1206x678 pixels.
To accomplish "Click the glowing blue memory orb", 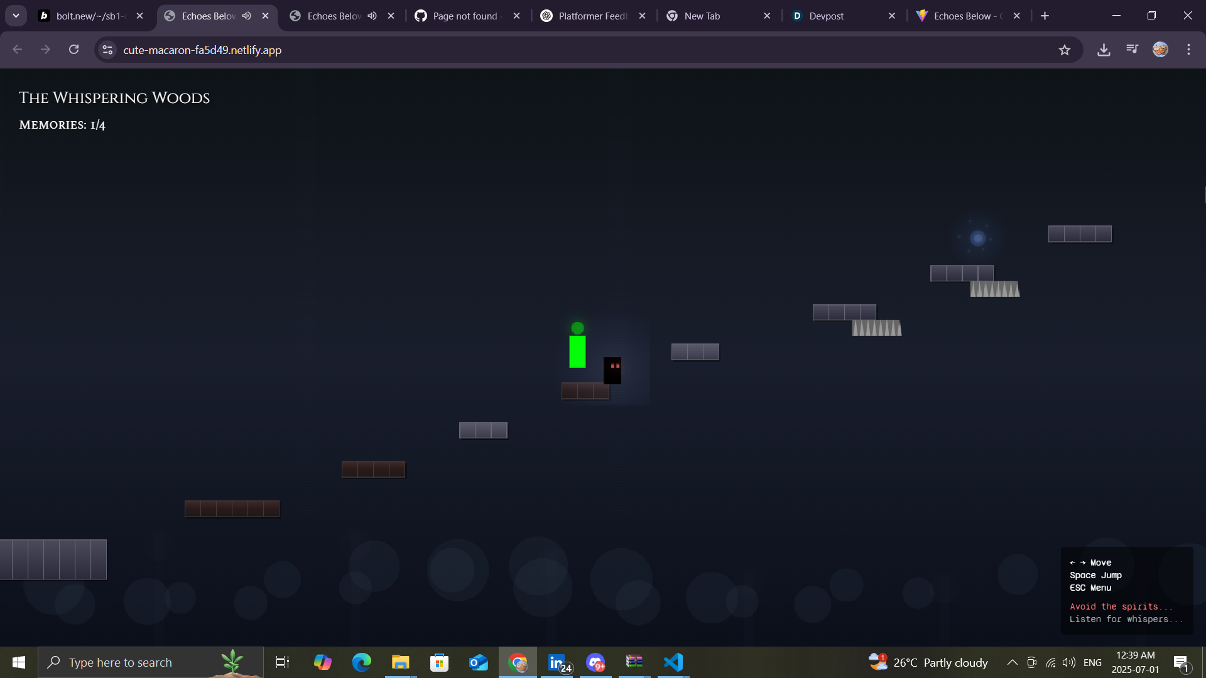I will 977,238.
